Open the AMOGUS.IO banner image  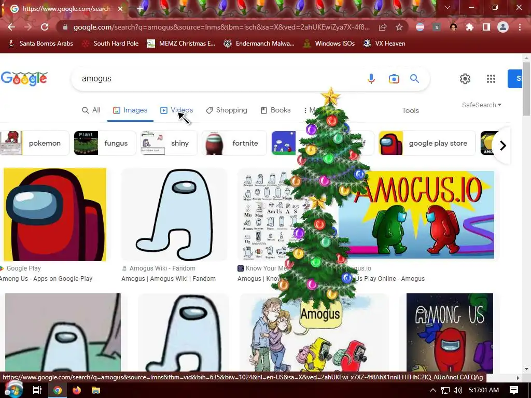pos(416,215)
